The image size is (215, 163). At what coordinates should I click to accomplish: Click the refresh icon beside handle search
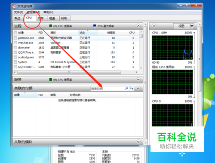[132, 88]
